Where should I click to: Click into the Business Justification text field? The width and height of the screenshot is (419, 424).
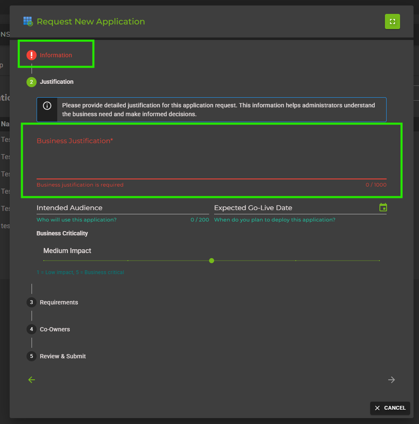click(x=210, y=160)
